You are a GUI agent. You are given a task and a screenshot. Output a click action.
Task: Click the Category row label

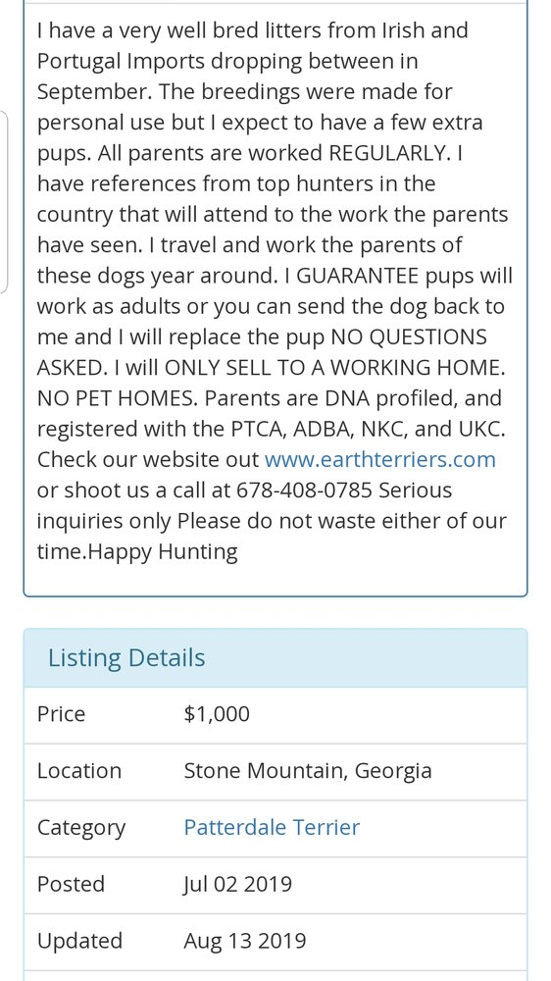(81, 828)
